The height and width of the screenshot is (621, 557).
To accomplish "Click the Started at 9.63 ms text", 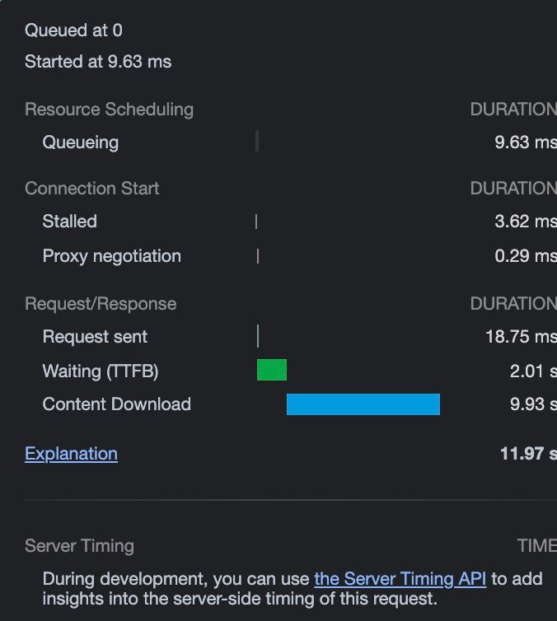I will 98,62.
